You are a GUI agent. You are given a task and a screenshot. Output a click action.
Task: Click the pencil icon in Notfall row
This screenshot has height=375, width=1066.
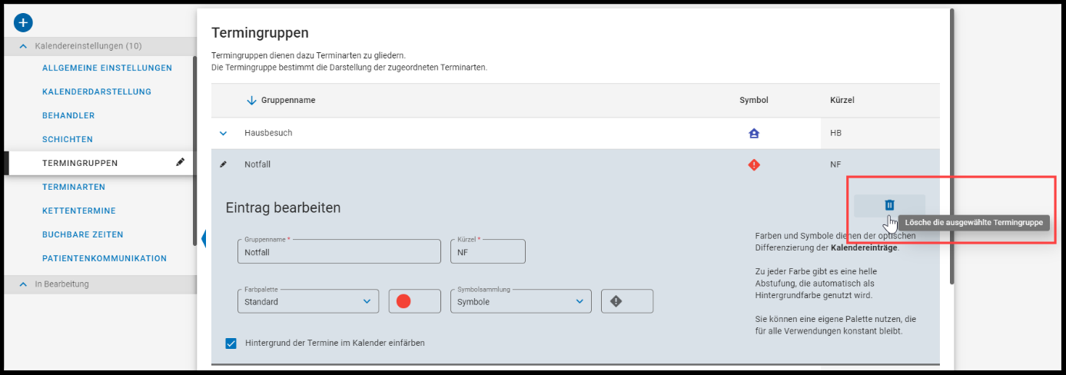tap(223, 164)
